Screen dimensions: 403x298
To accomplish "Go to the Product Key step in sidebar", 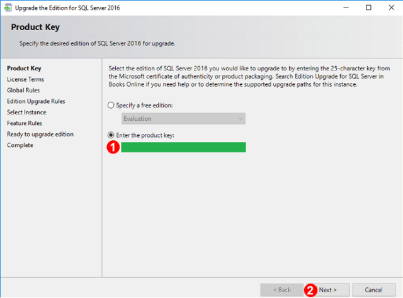I will click(24, 69).
